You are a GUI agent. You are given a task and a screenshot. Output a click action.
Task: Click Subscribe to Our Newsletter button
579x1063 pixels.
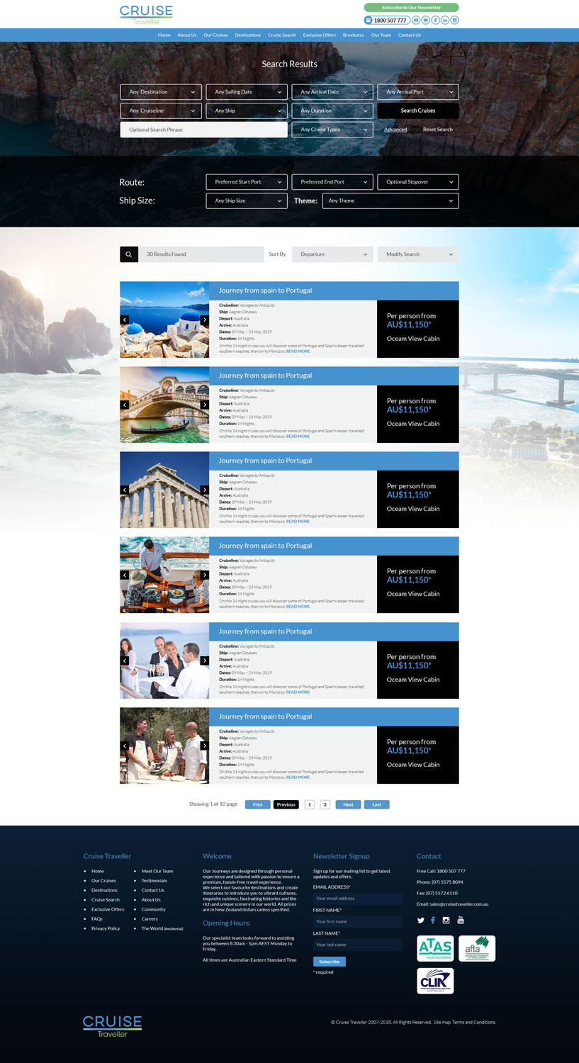click(x=412, y=8)
